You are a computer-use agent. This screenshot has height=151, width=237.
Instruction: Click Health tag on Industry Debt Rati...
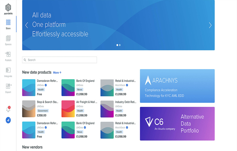point(119,111)
